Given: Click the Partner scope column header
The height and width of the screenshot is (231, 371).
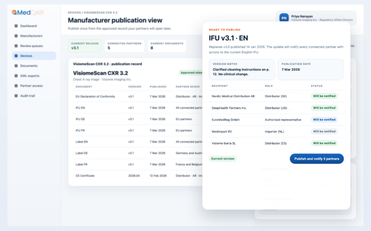Looking at the screenshot, I should (187, 87).
